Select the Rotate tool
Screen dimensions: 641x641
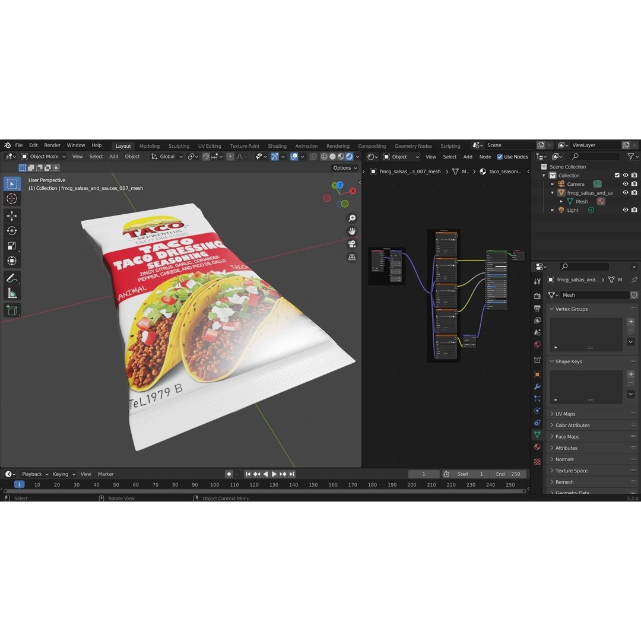(x=12, y=231)
